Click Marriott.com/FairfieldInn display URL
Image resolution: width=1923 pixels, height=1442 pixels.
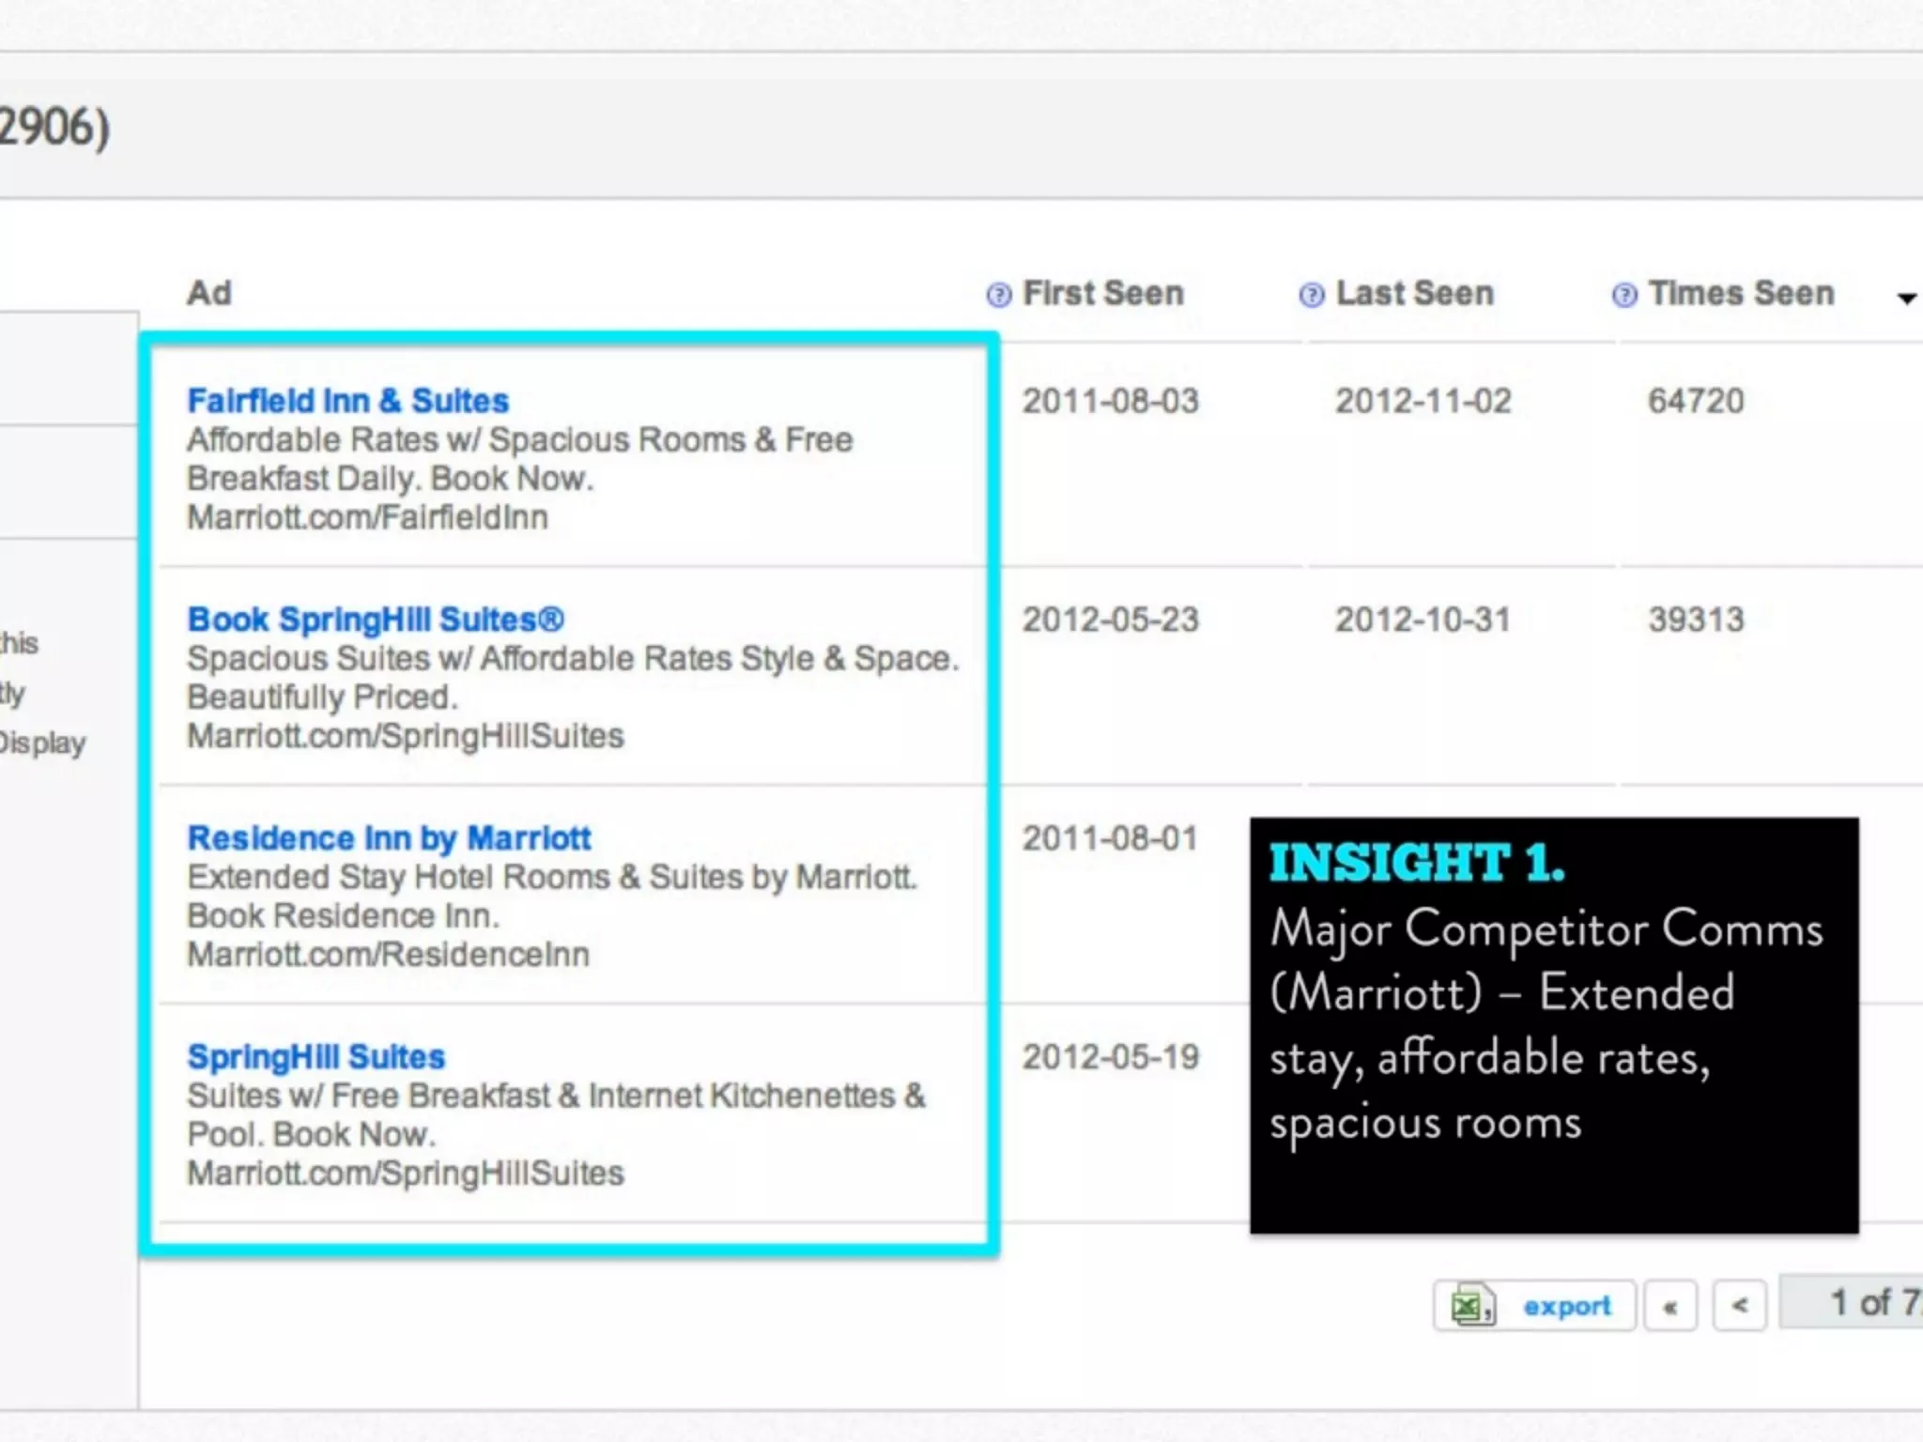[x=367, y=517]
